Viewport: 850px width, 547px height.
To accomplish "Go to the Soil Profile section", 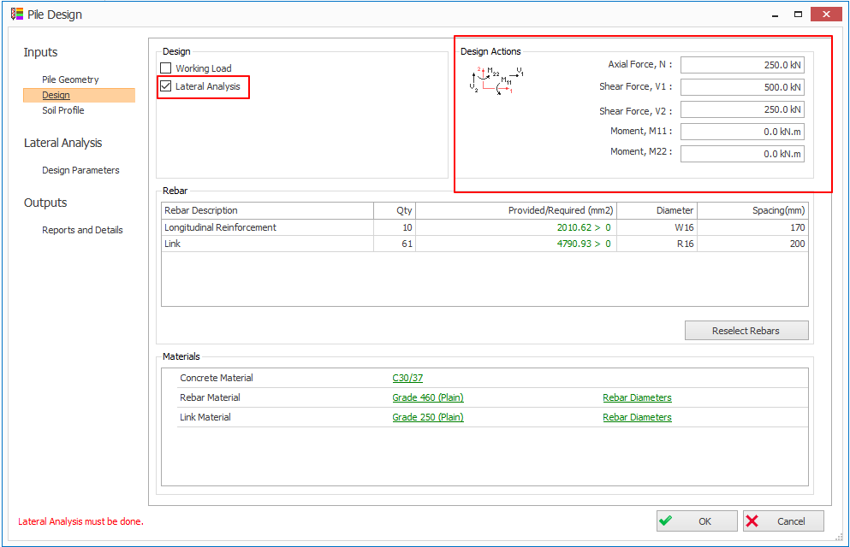I will click(63, 110).
